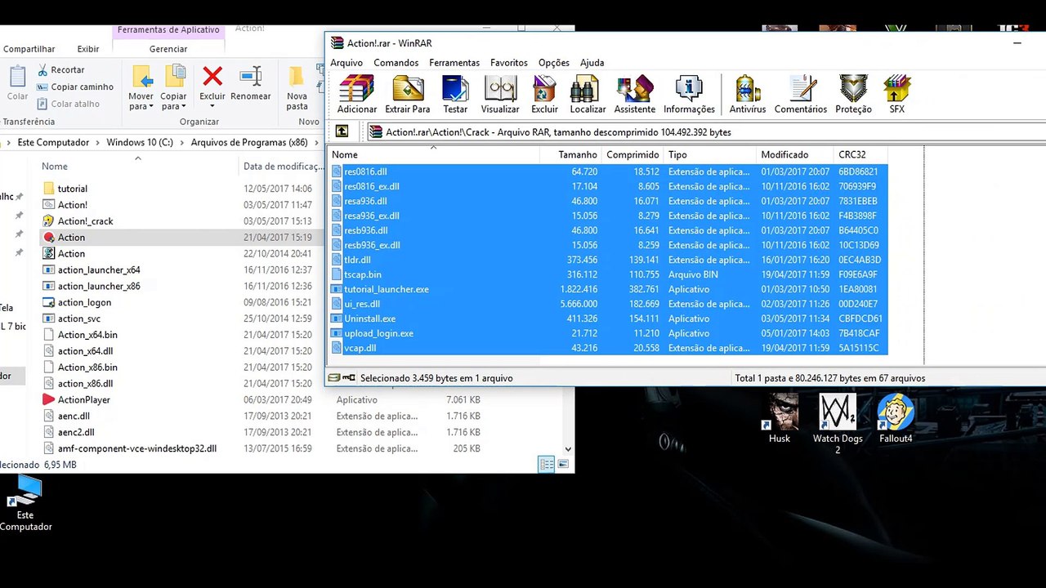Create a Nova pasta in Explorer
The image size is (1046, 588).
pyautogui.click(x=297, y=88)
